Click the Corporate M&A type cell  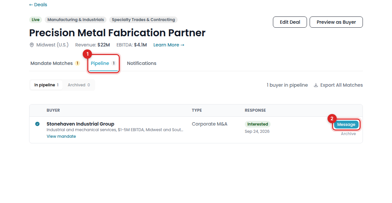[209, 124]
